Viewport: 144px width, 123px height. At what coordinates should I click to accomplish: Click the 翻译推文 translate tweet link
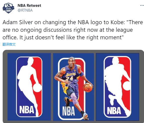coord(9,44)
